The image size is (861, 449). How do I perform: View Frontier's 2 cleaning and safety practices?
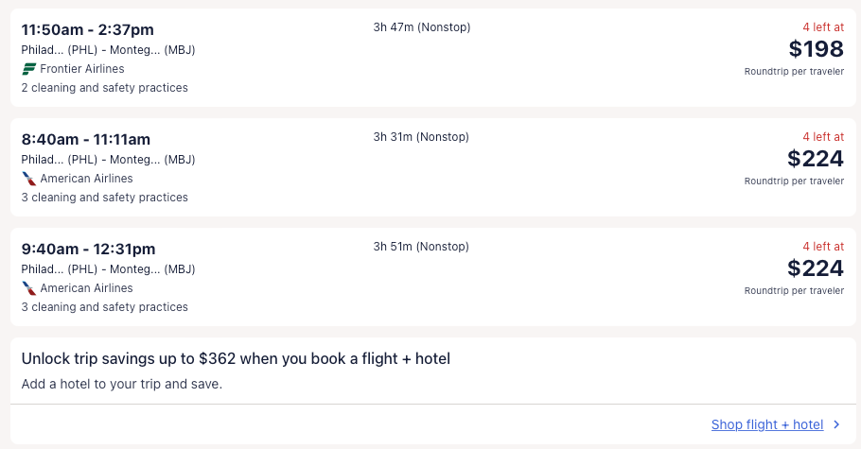click(105, 88)
